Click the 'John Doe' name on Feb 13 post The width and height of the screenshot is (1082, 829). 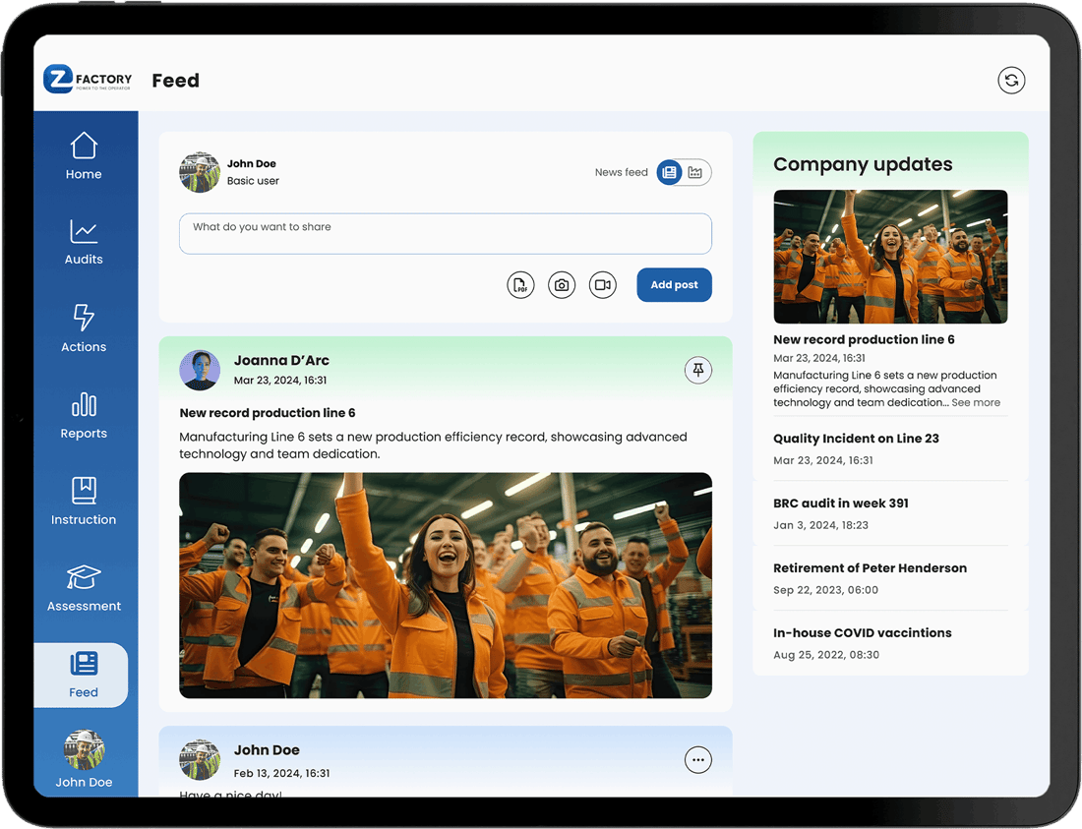point(267,749)
